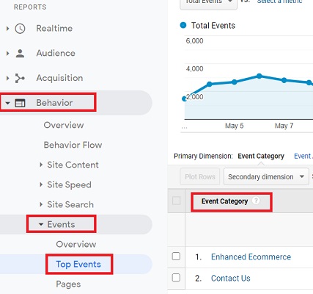
Task: Expand the Realtime section arrow
Action: pos(7,29)
